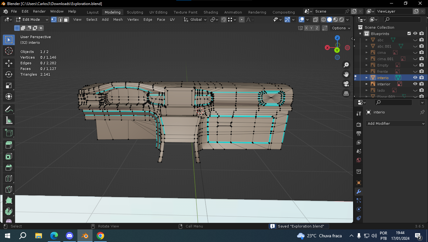Image resolution: width=428 pixels, height=242 pixels.
Task: Select the Move tool in the toolbar
Action: click(9, 63)
